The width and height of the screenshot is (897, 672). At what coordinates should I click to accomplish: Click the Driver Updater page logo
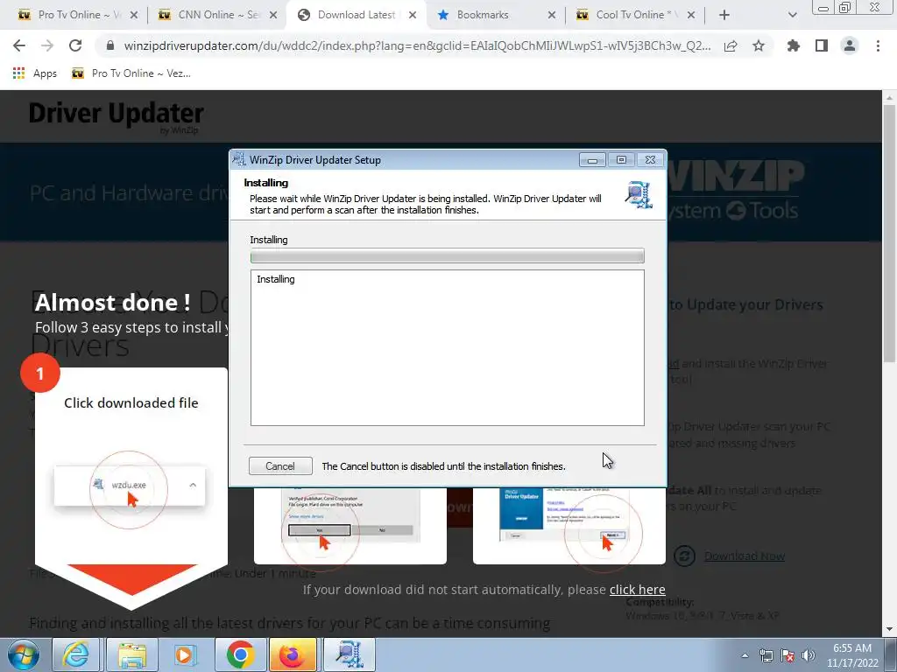coord(117,116)
